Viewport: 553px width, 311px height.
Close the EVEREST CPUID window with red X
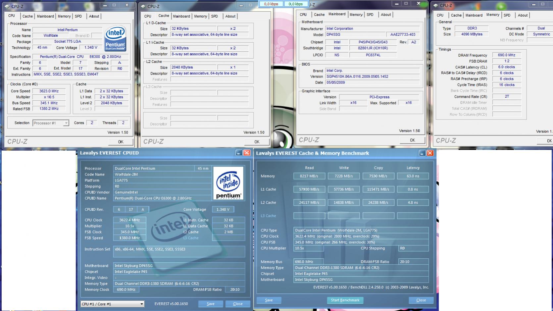[247, 153]
